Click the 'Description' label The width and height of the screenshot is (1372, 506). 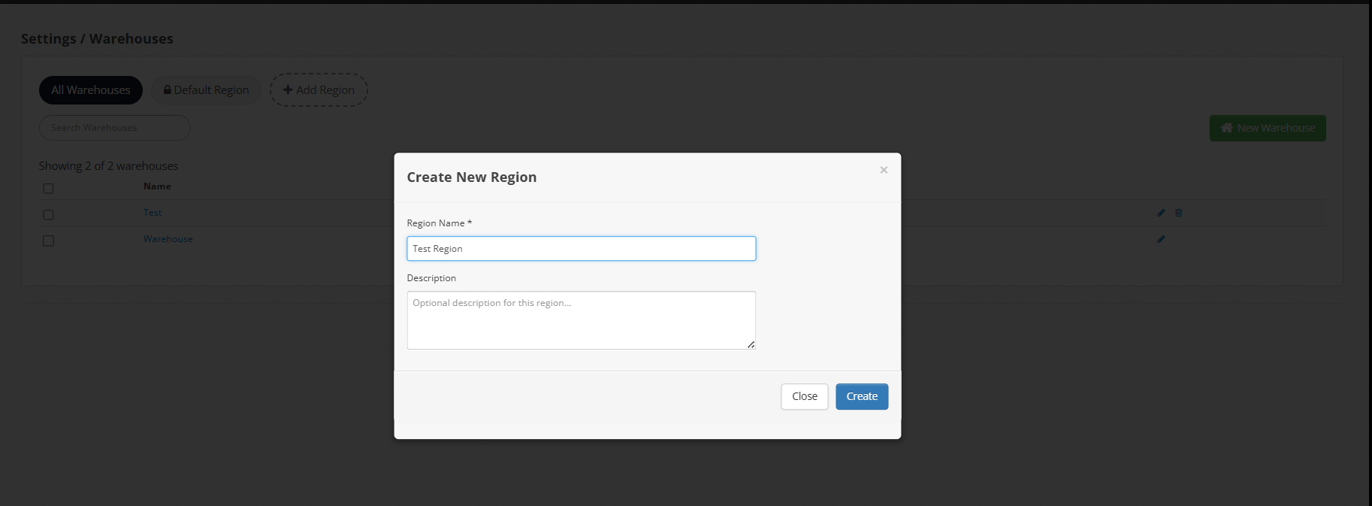coord(431,278)
